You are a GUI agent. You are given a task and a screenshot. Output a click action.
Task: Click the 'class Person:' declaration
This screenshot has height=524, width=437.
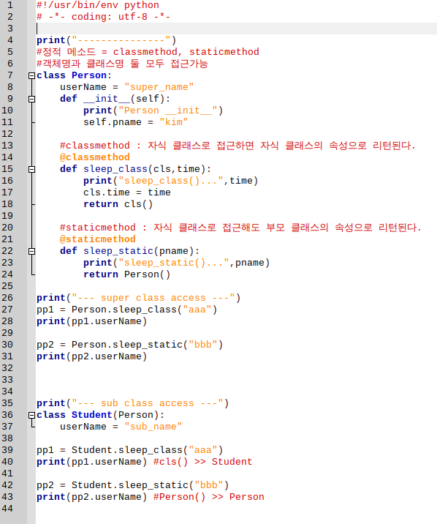click(74, 75)
